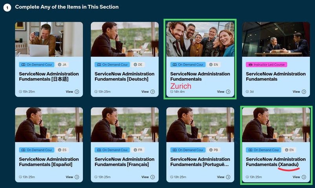Image resolution: width=315 pixels, height=188 pixels.
Task: Click View arrow icon on Português course
Action: (228, 177)
